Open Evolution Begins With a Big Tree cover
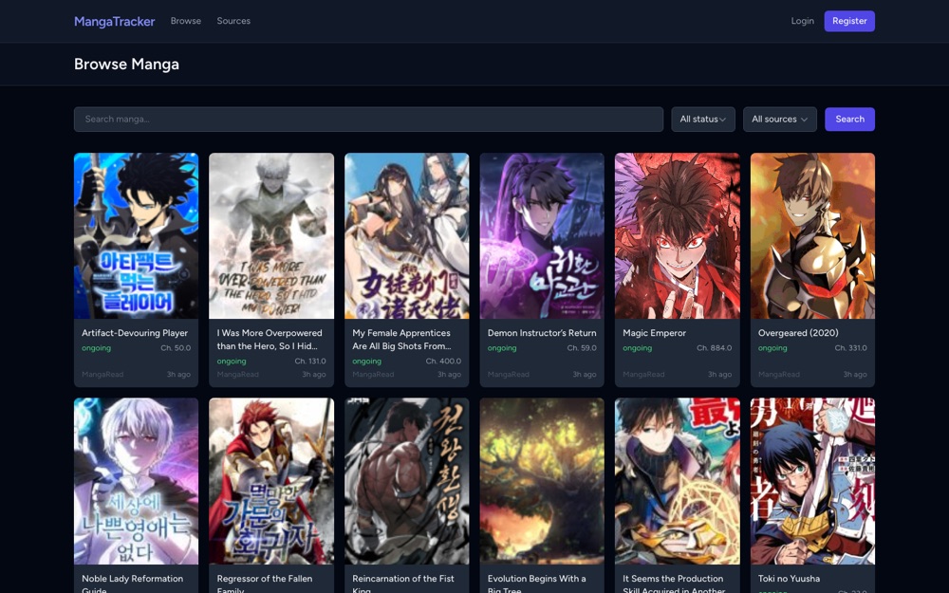Image resolution: width=949 pixels, height=593 pixels. pyautogui.click(x=542, y=481)
